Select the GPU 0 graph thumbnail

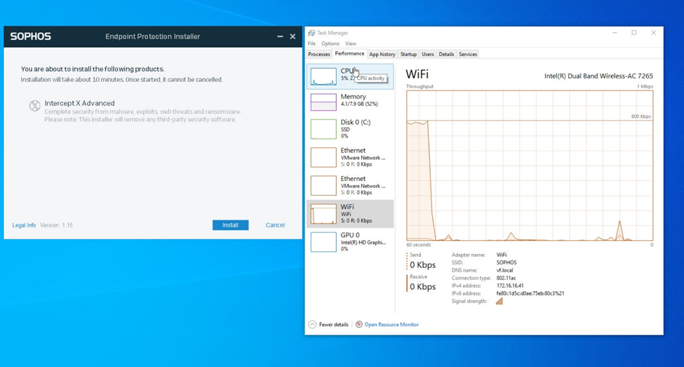[323, 242]
